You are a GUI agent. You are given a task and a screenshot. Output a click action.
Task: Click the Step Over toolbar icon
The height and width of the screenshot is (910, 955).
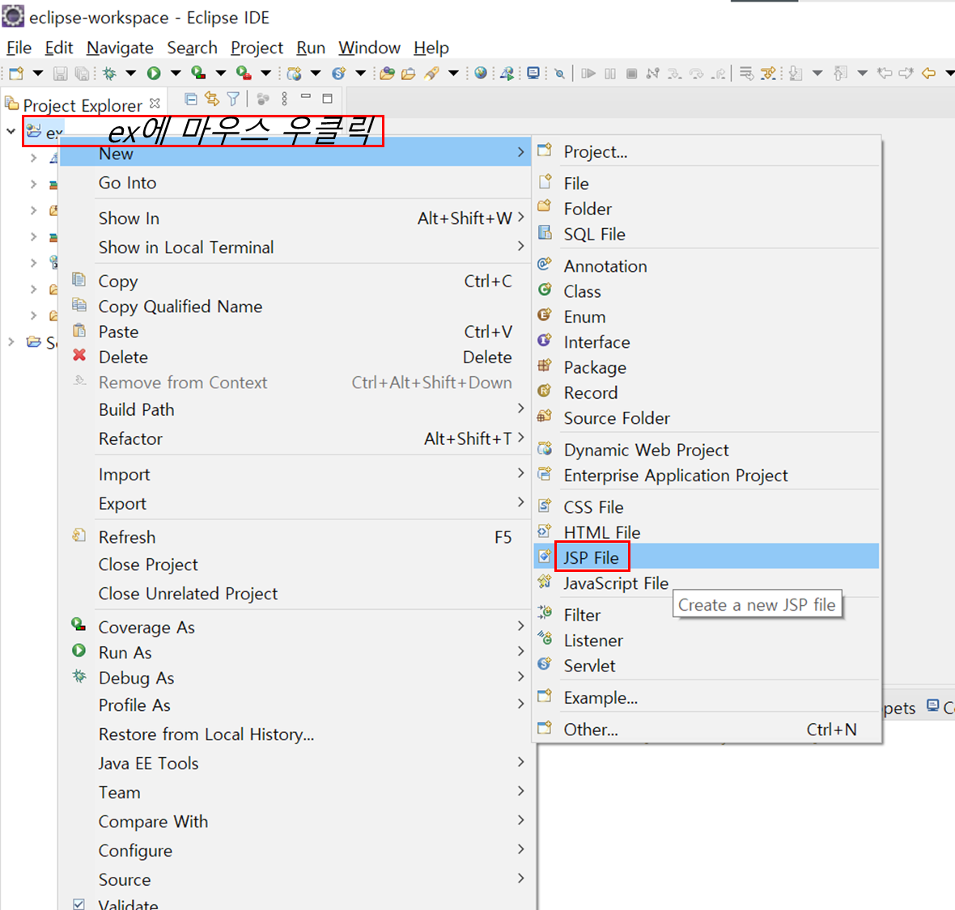696,74
